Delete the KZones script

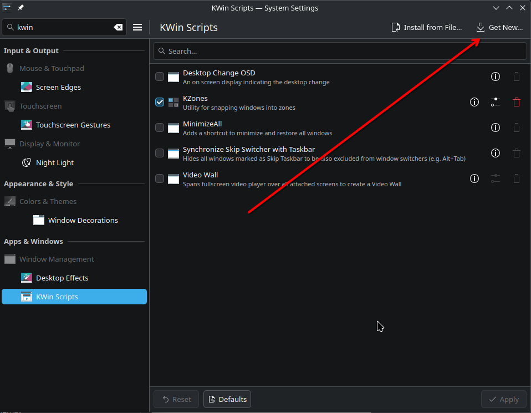[516, 102]
